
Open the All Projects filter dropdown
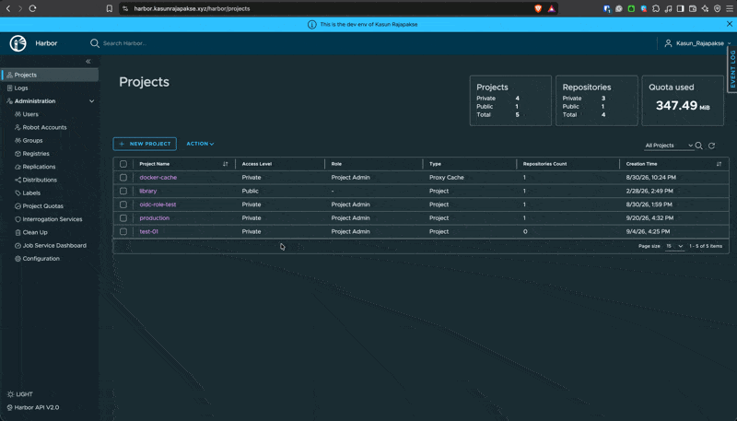(x=669, y=146)
